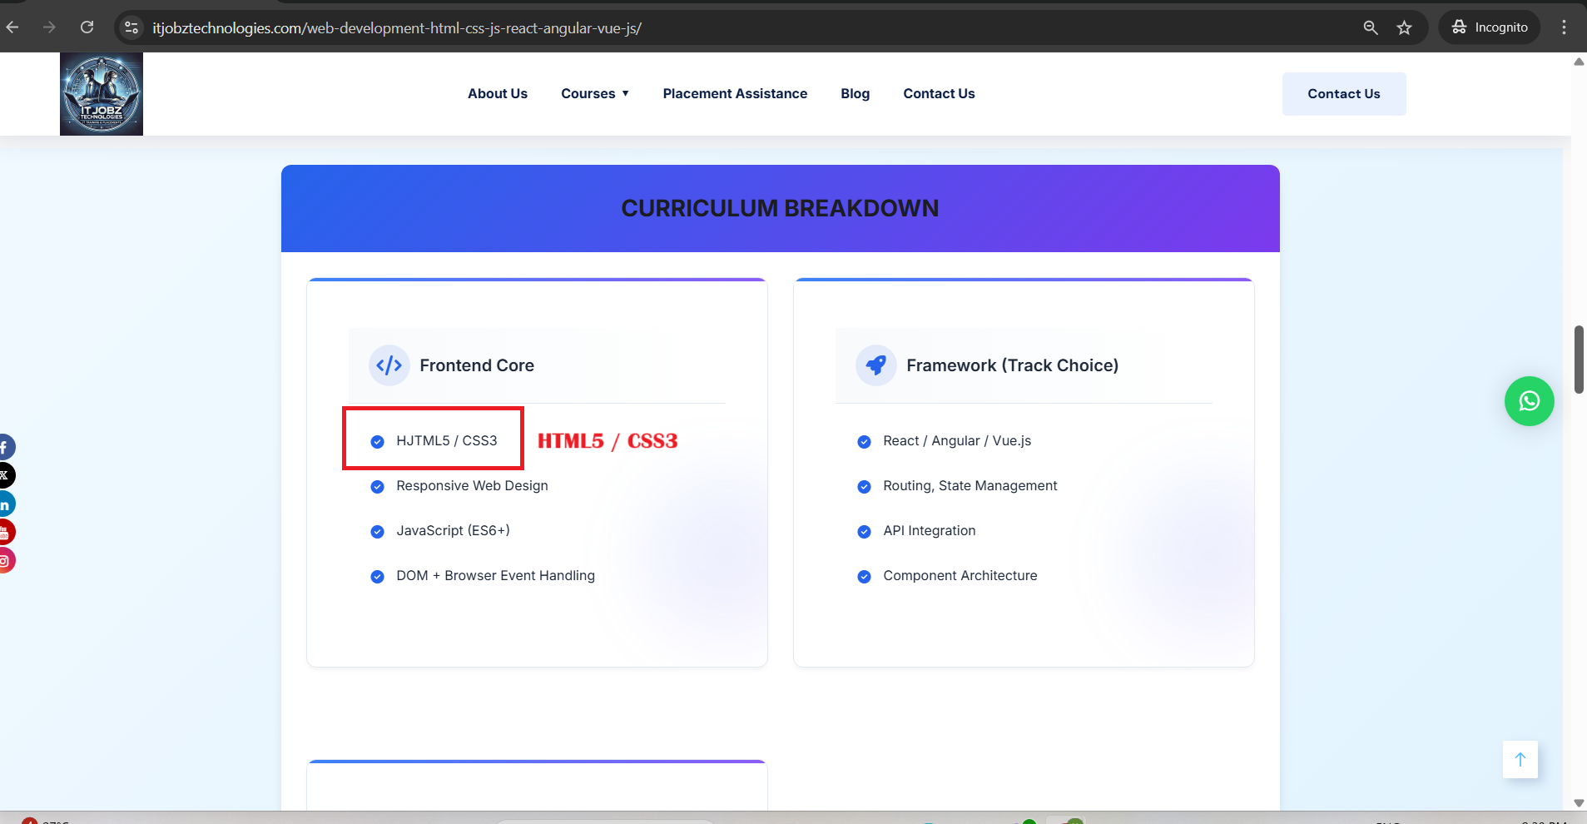Open the Instagram sidebar icon
Image resolution: width=1587 pixels, height=824 pixels.
[x=5, y=560]
